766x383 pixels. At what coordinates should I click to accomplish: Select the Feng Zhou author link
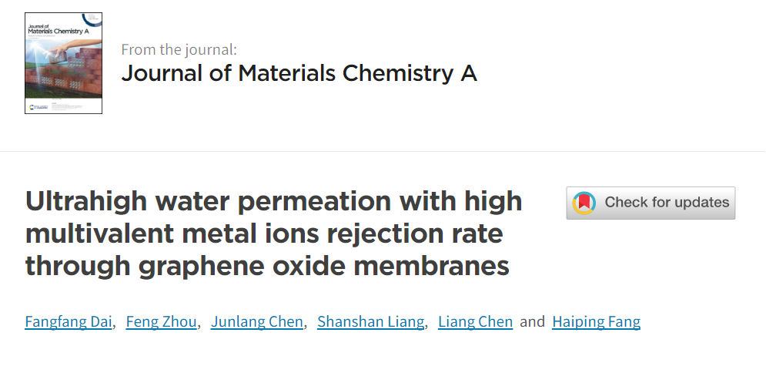pos(162,321)
